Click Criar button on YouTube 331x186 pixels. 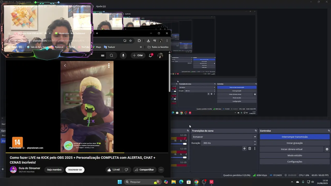[138, 55]
